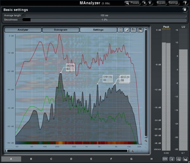Viewport: 190px width, 163px height.
Task: Click the pointer icon in bottom right
Action: click(x=172, y=159)
